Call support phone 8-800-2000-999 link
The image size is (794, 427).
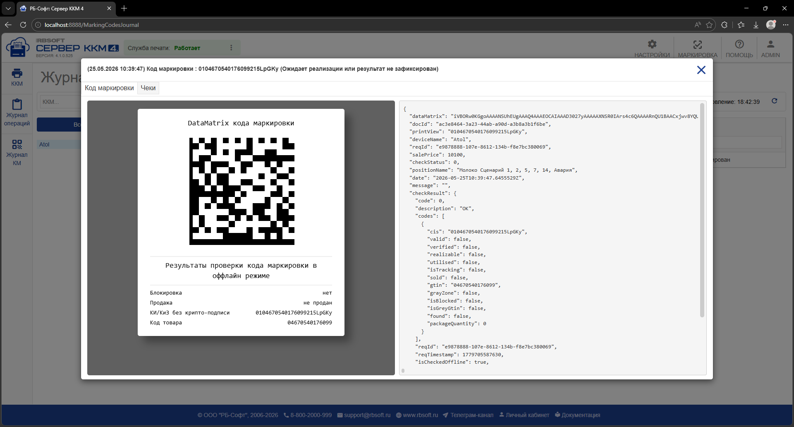(x=308, y=415)
